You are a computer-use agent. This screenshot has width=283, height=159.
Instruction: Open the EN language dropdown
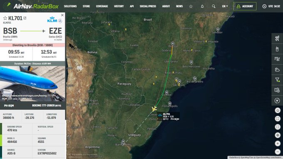pos(225,6)
